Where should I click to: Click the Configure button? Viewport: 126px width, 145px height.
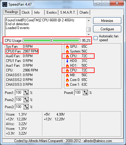[107, 29]
